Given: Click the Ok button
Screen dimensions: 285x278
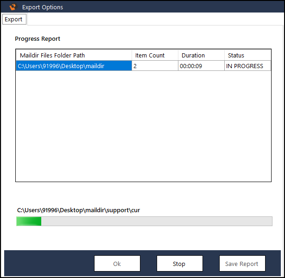Looking at the screenshot, I should pyautogui.click(x=117, y=264).
